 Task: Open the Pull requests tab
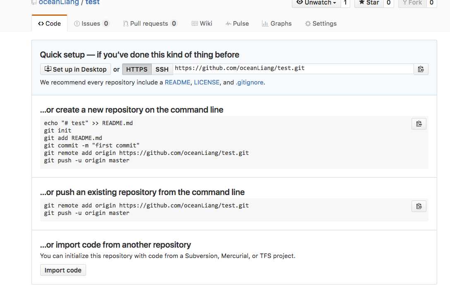coord(150,24)
